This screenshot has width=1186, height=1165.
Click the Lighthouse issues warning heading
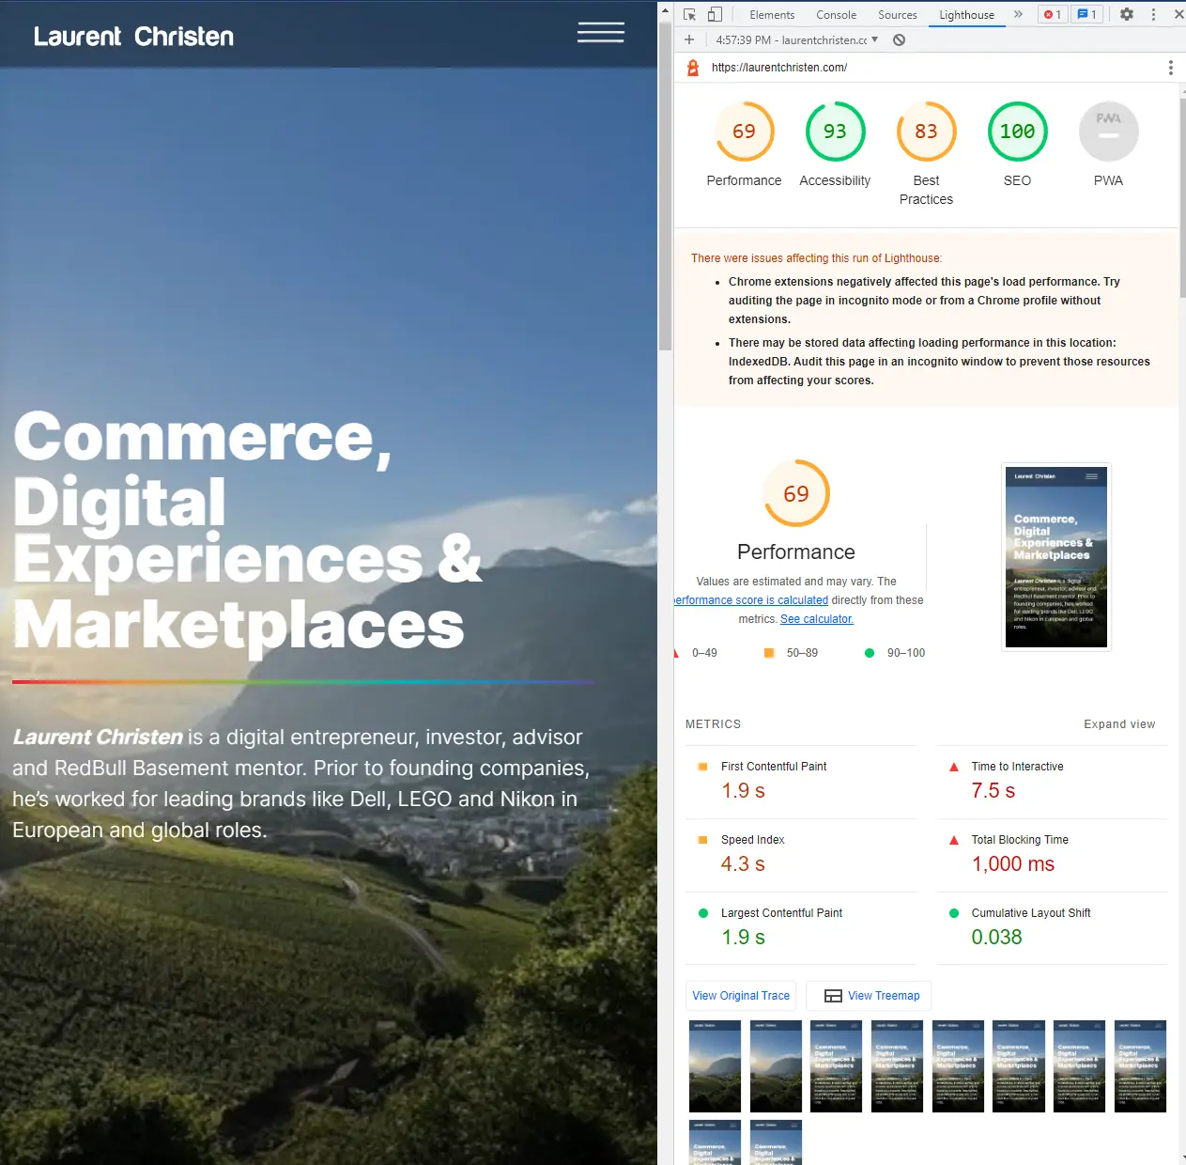816,258
